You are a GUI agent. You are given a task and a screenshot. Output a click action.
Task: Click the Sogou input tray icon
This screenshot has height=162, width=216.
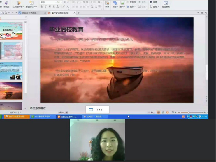pos(183,117)
